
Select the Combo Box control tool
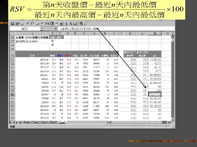pyautogui.click(x=52, y=24)
